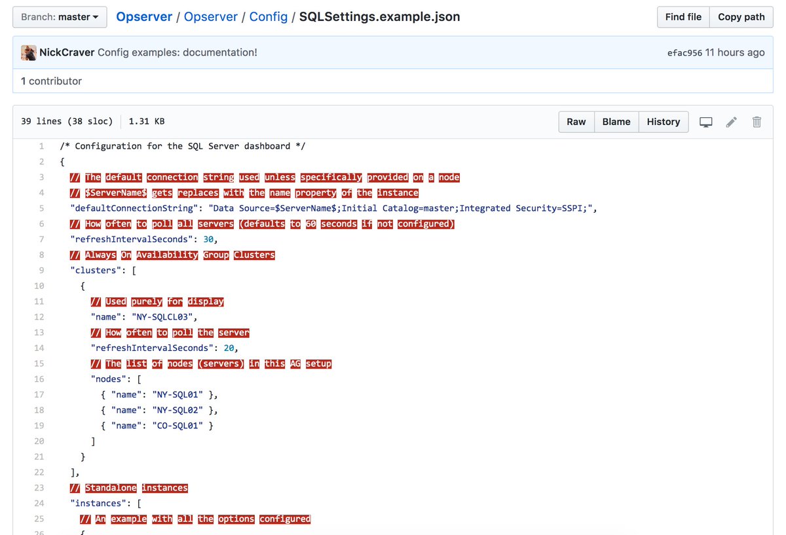Click the '// Standalone instances' comment
The height and width of the screenshot is (535, 786).
click(129, 488)
